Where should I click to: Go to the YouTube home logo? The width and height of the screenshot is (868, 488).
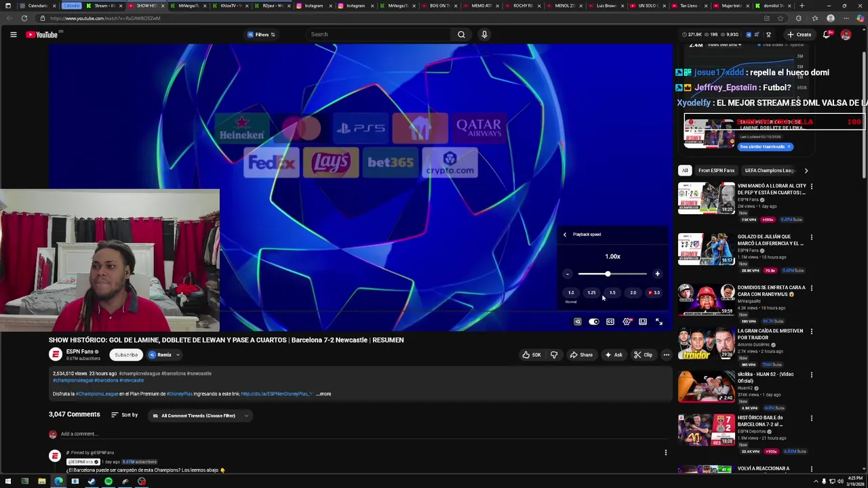pyautogui.click(x=43, y=35)
